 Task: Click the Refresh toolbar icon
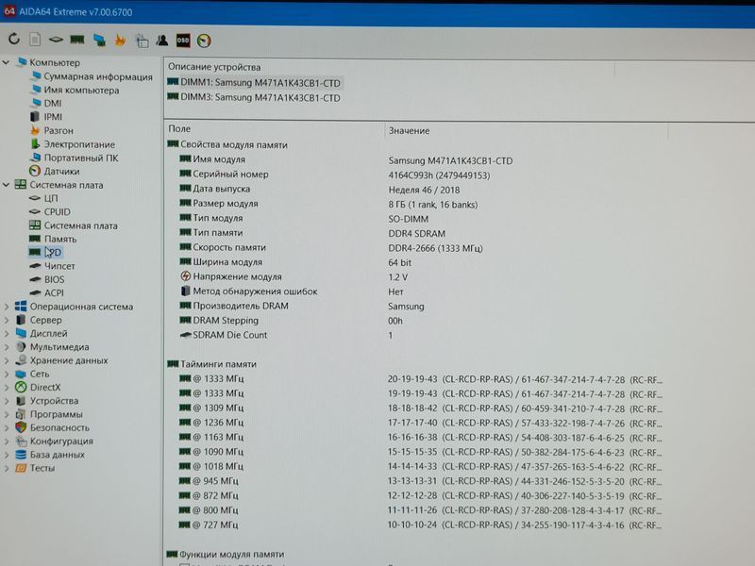14,40
